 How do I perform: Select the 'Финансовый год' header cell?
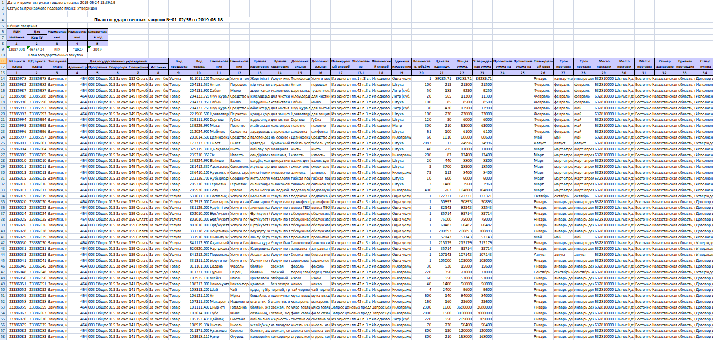point(98,35)
